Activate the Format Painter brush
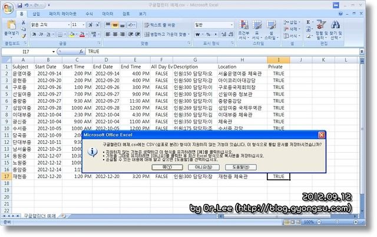The image size is (377, 237). pos(24,36)
